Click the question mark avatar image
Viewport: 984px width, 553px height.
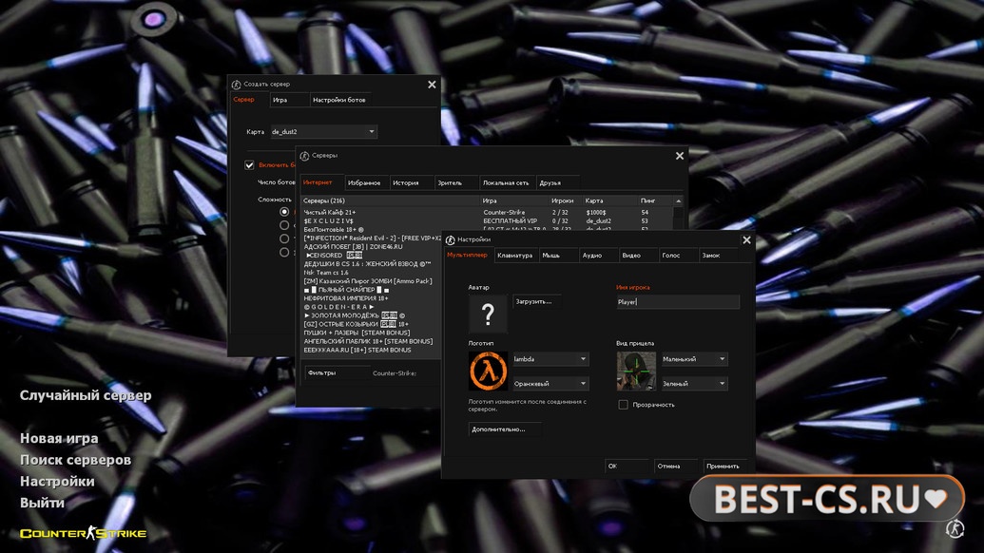click(488, 314)
